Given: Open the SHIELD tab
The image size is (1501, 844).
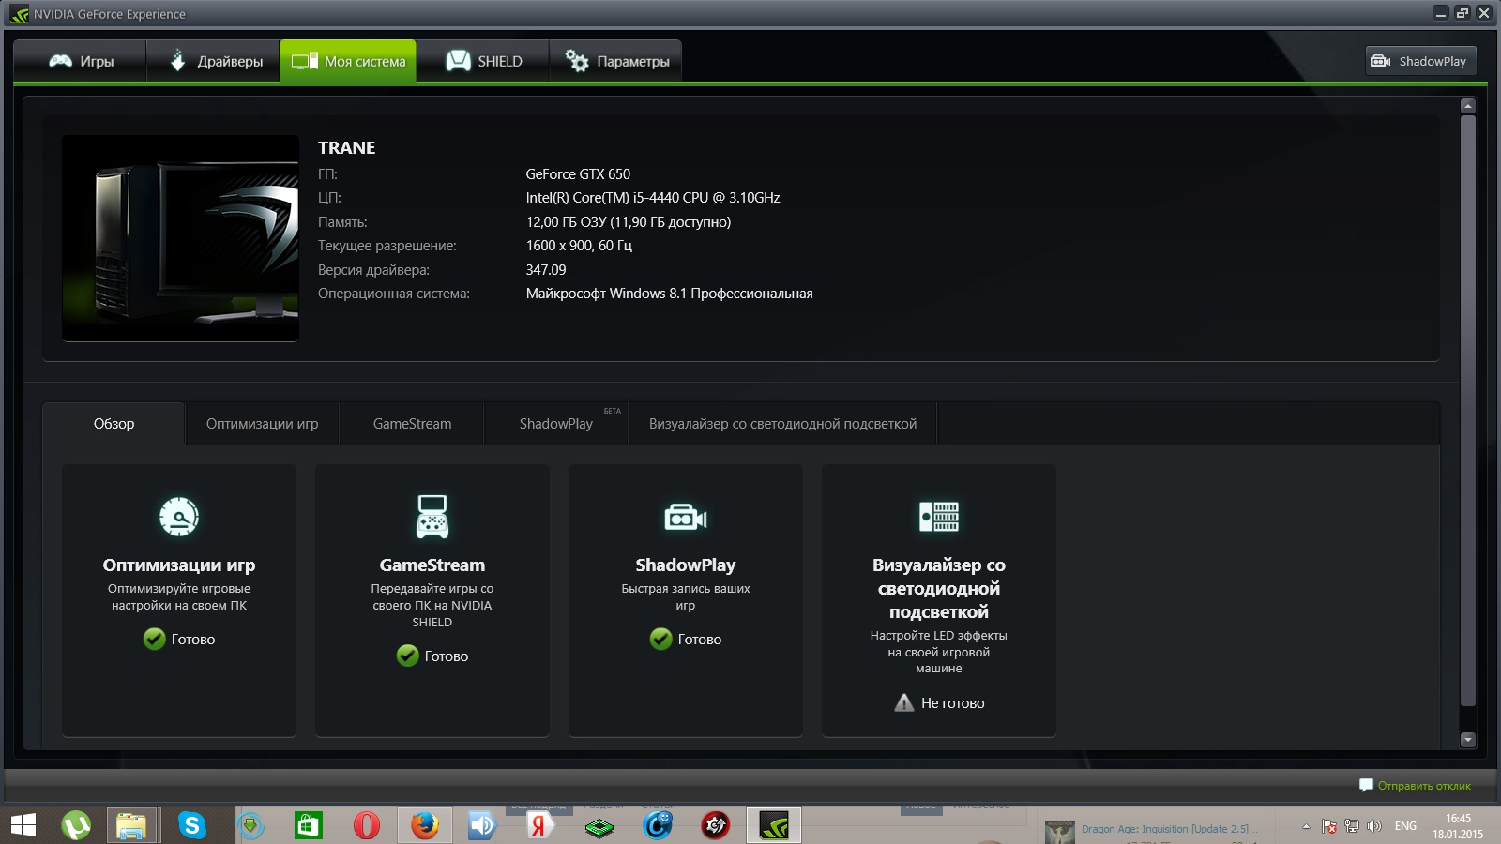Looking at the screenshot, I should [483, 61].
